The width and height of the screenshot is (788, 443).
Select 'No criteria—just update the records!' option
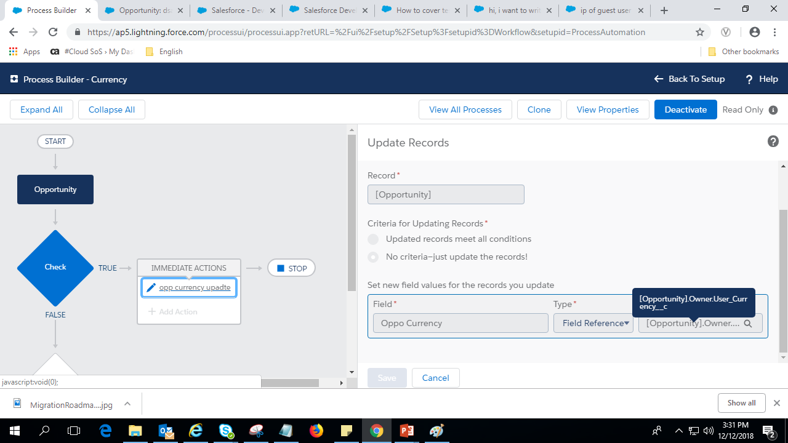(373, 257)
